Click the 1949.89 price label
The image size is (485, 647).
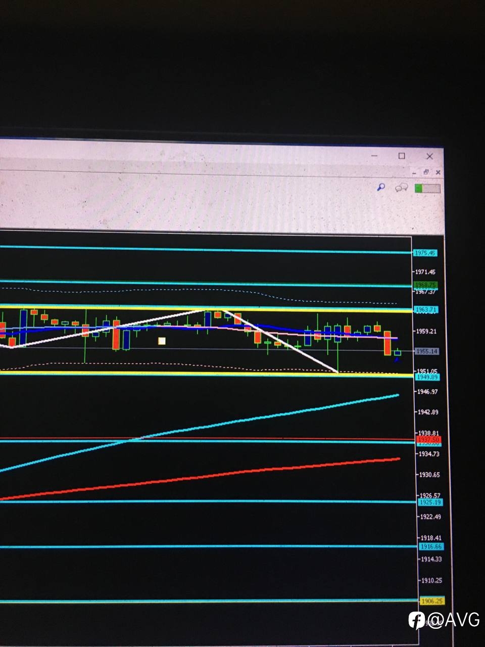[427, 377]
